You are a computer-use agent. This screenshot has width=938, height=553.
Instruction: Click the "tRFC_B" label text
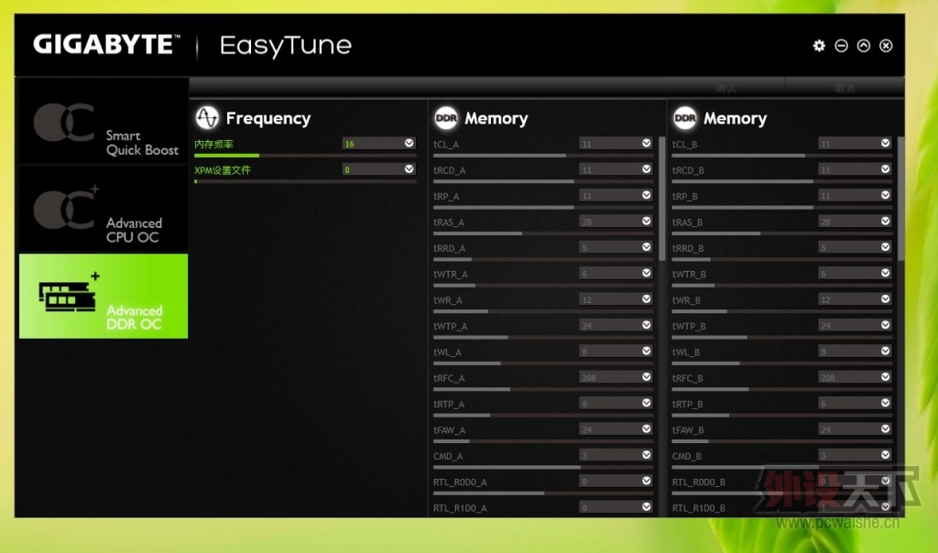687,378
